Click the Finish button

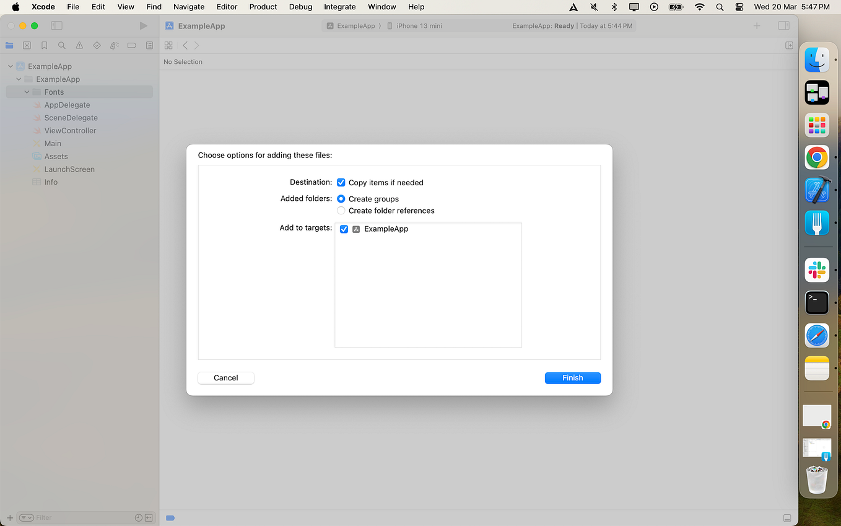(572, 377)
